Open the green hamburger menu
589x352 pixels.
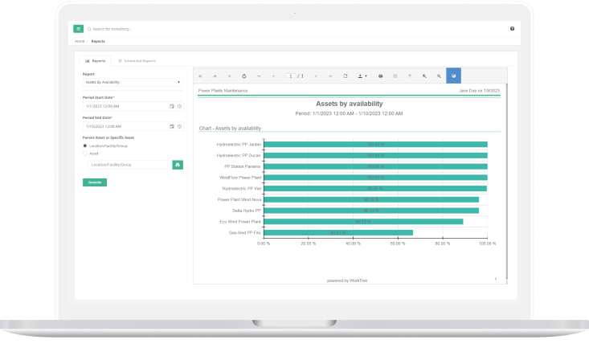click(x=79, y=28)
